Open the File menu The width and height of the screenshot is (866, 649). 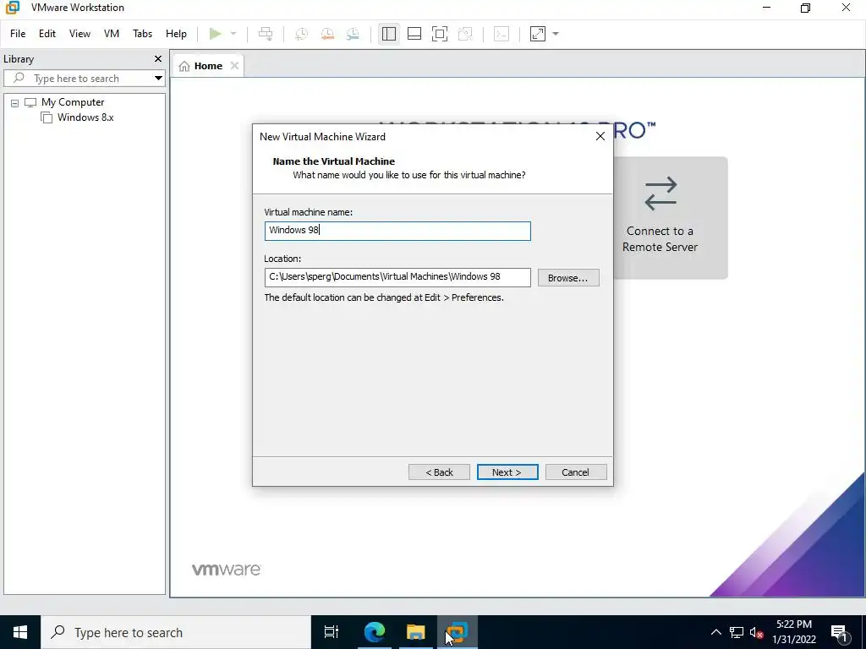tap(18, 34)
